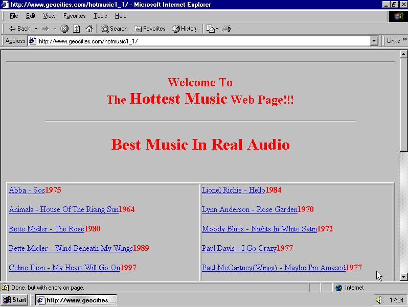408x307 pixels.
Task: Stop loading with the Stop icon
Action: pos(64,29)
